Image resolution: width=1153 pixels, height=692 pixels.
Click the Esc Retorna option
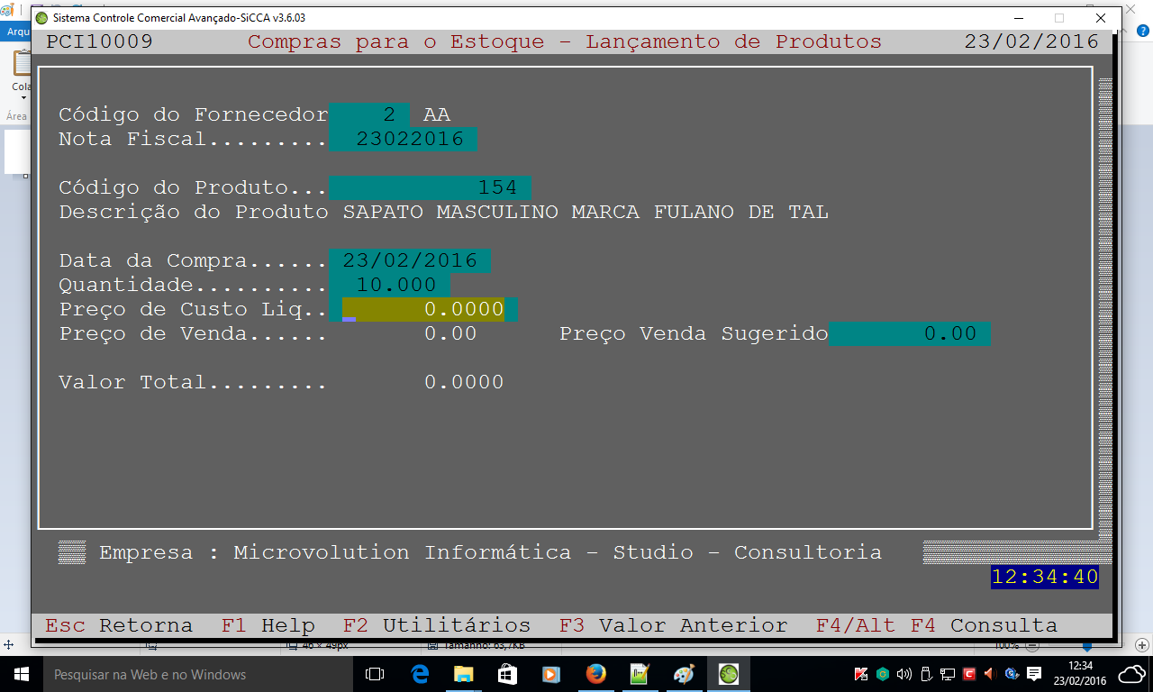click(x=119, y=625)
